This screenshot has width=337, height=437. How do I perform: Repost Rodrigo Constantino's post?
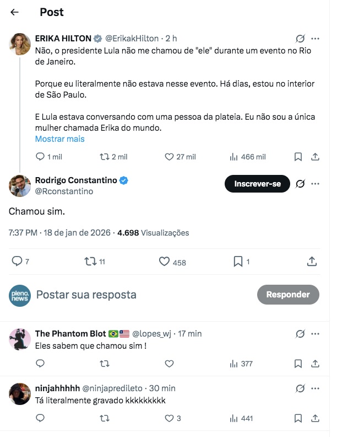pyautogui.click(x=90, y=262)
